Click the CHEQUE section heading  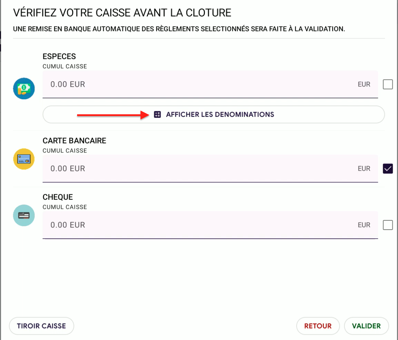[57, 197]
